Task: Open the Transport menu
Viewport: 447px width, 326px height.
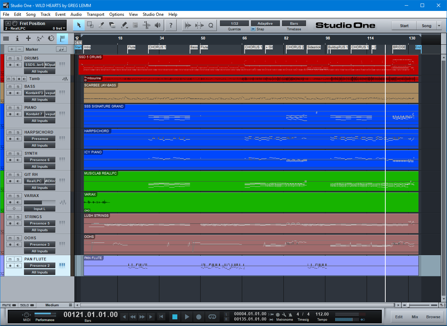Action: point(96,14)
